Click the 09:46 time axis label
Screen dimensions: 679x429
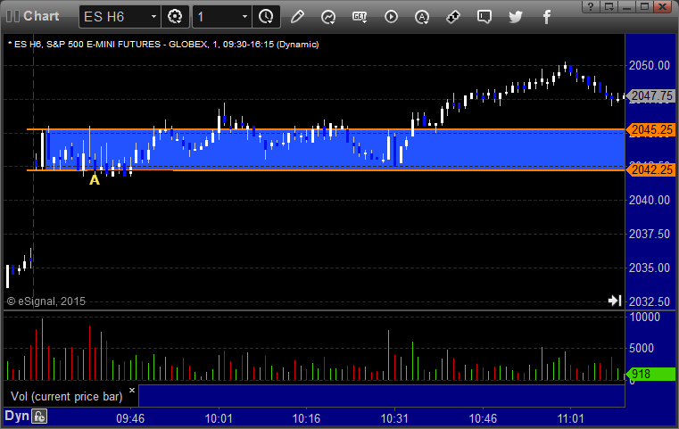click(x=130, y=418)
